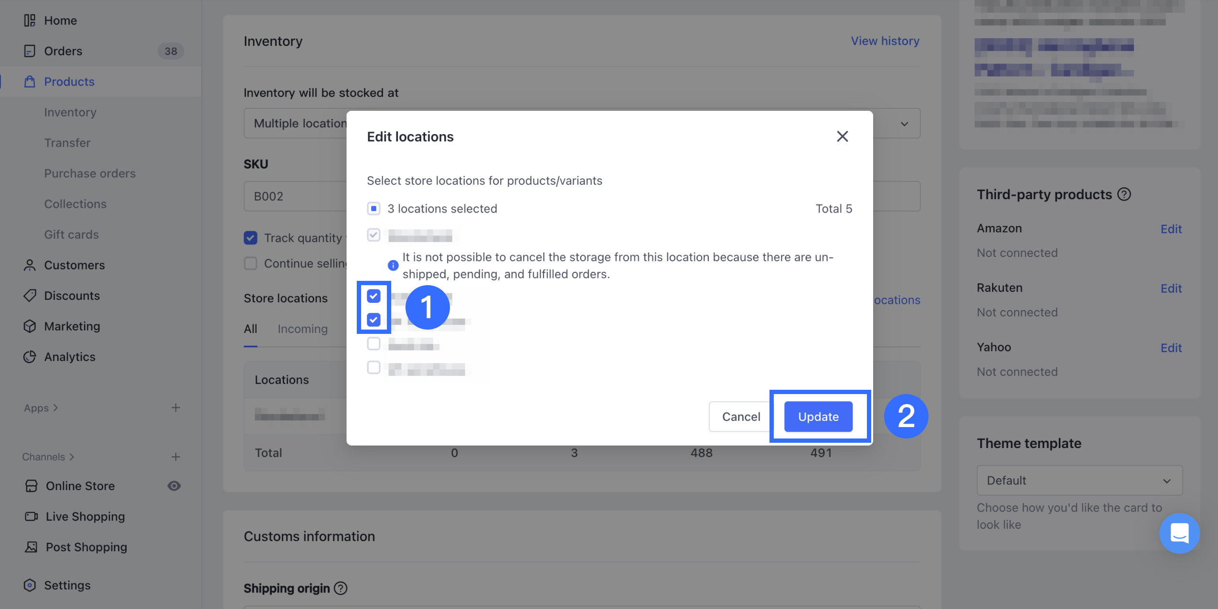The image size is (1218, 609).
Task: Click the Update button
Action: click(818, 417)
